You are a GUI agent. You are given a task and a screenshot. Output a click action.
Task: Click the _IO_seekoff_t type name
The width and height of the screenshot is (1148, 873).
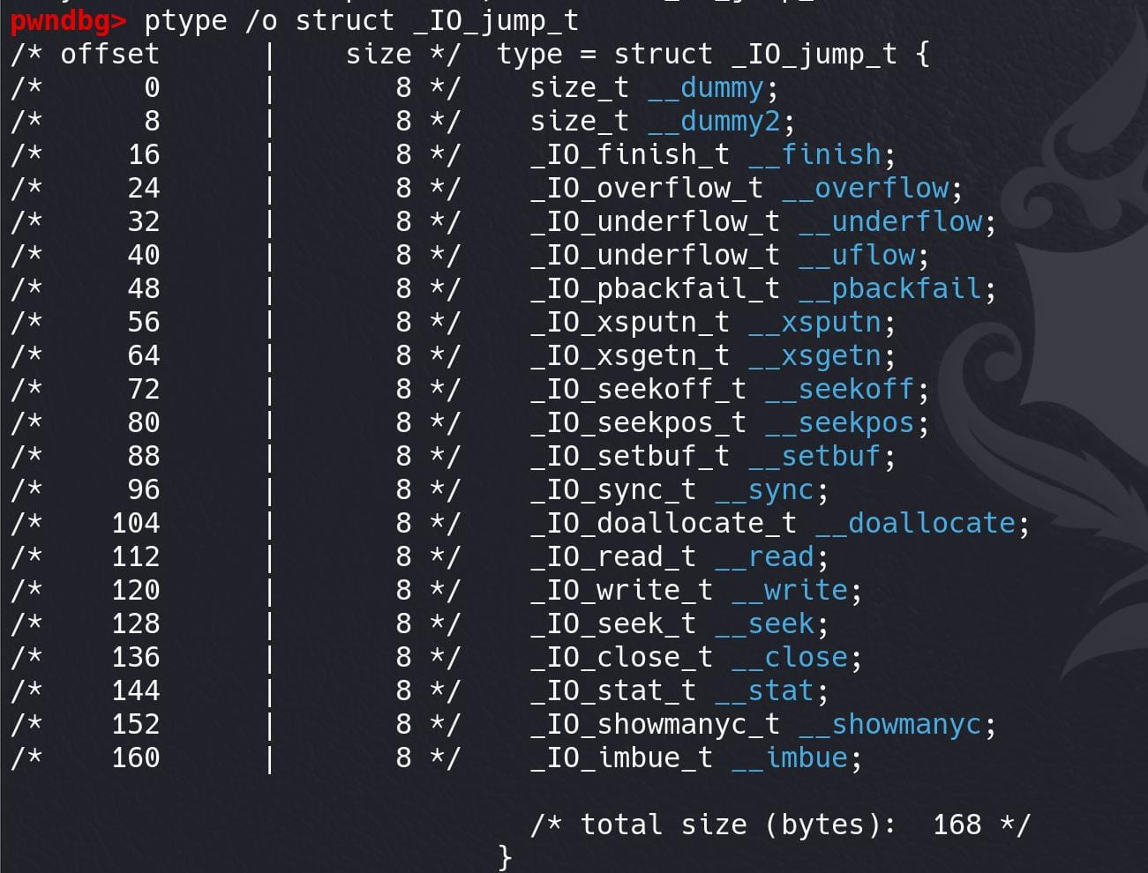click(639, 390)
